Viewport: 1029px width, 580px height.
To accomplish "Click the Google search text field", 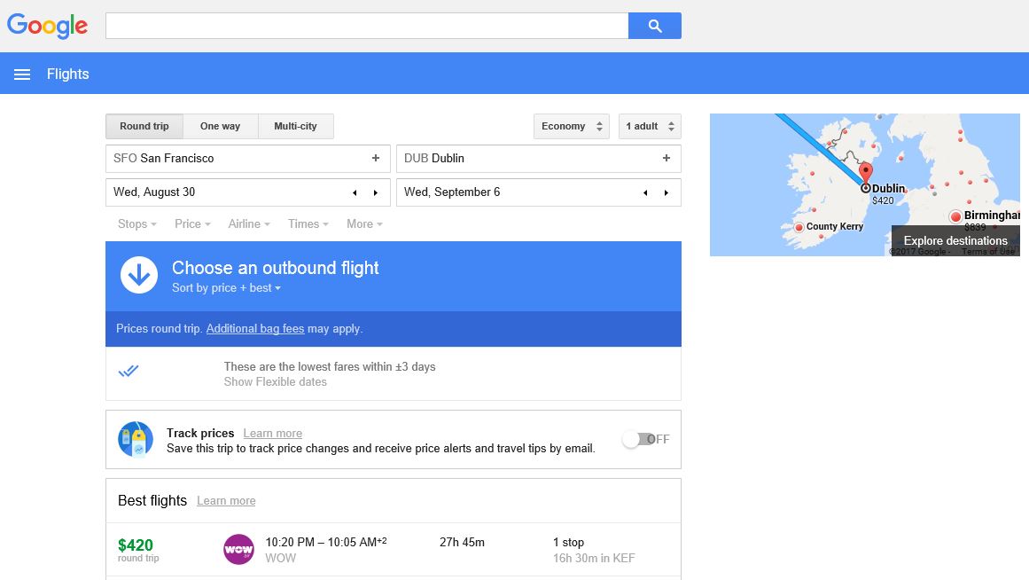I will coord(367,26).
